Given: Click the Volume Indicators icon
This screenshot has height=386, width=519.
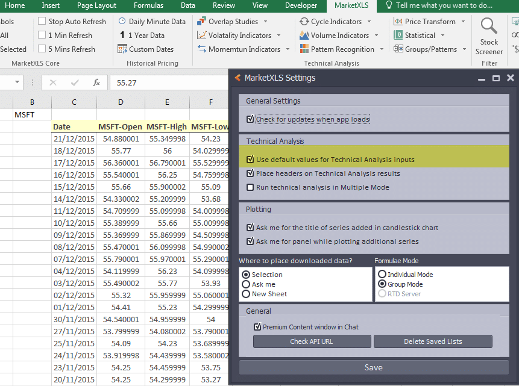Looking at the screenshot, I should [x=304, y=35].
